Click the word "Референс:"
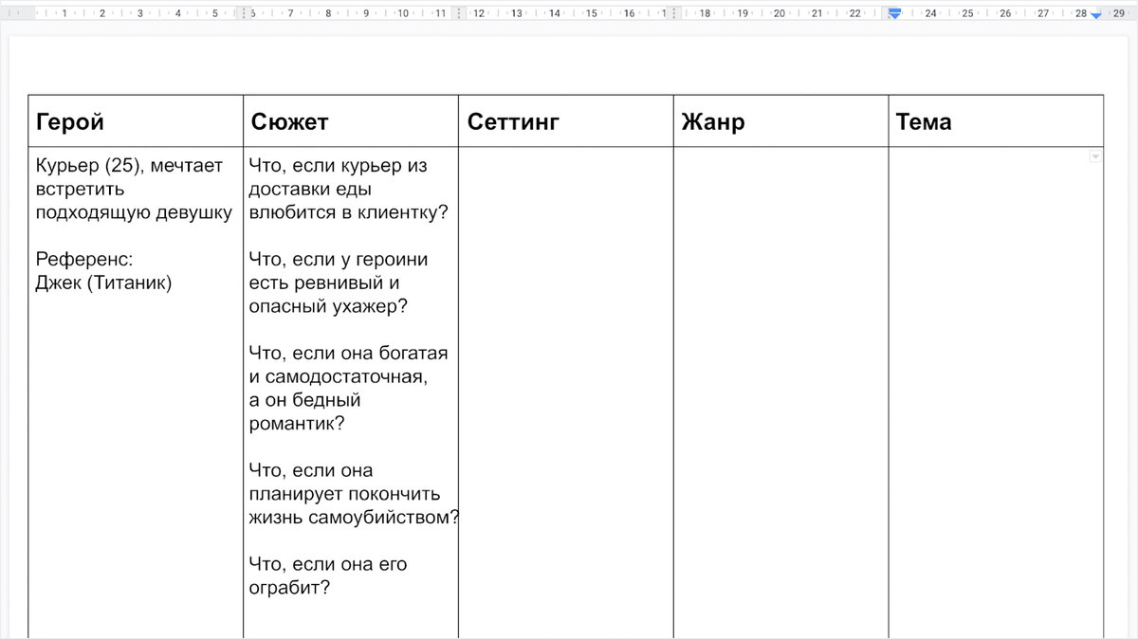The width and height of the screenshot is (1138, 639). click(84, 259)
